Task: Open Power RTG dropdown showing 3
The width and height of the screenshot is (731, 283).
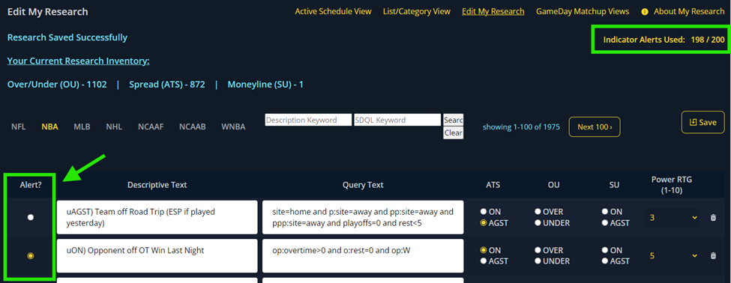Action: [x=671, y=217]
